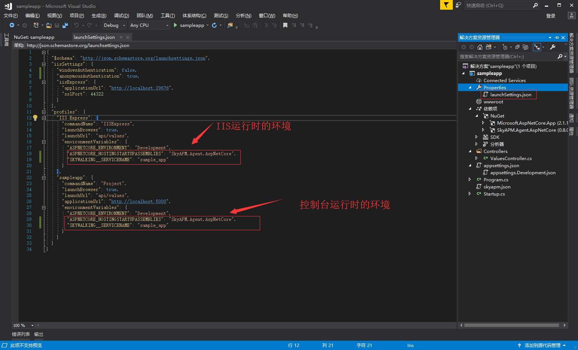Switch to the 错误列表 tab
578x350 pixels.
coord(21,334)
